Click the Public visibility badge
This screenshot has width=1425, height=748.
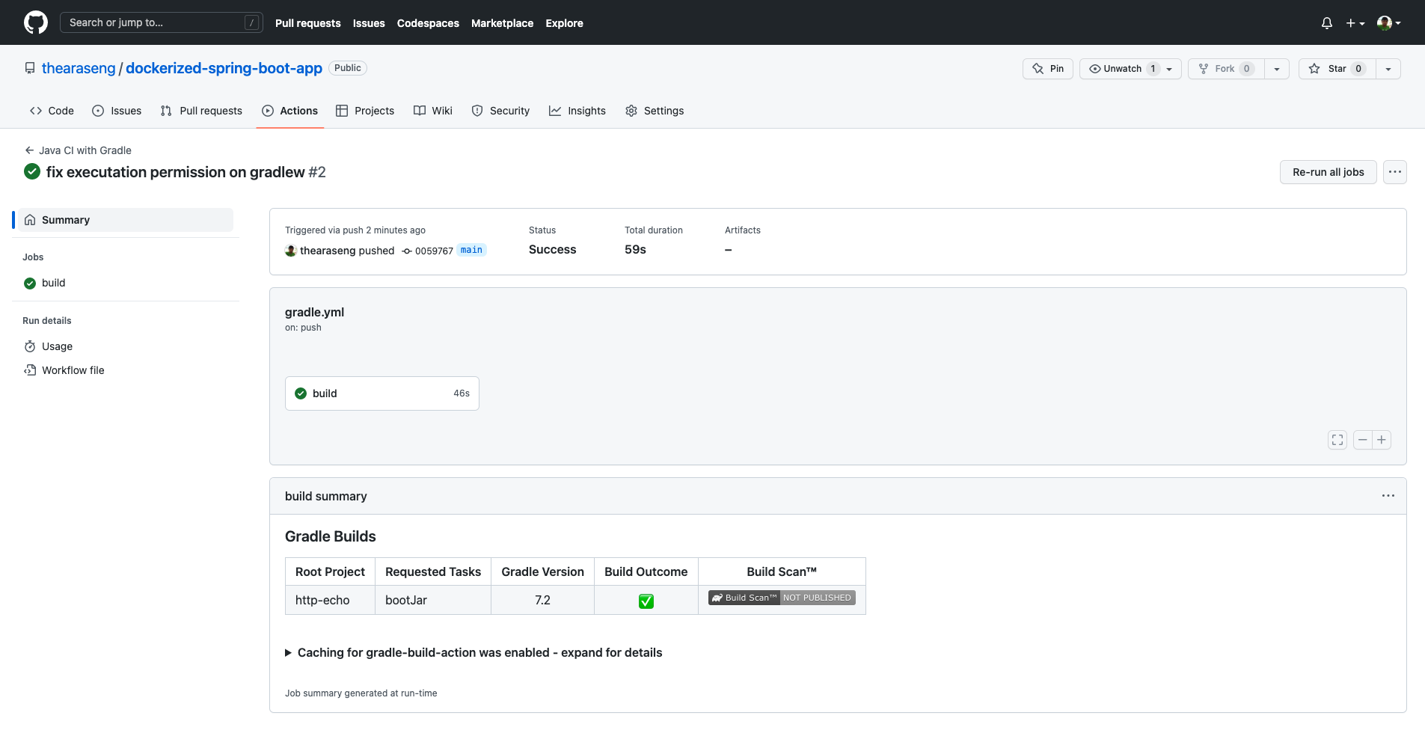tap(348, 68)
